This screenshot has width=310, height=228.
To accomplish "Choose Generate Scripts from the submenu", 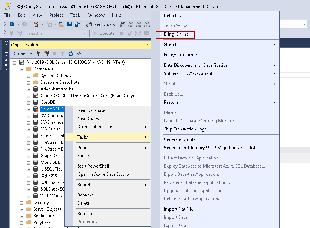I will [181, 139].
